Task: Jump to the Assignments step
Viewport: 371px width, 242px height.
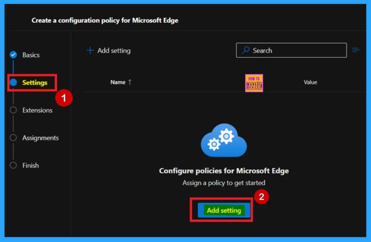Action: click(41, 138)
